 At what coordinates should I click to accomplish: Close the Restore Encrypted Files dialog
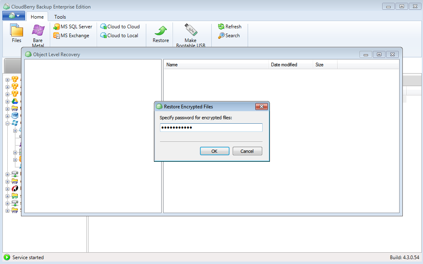pyautogui.click(x=261, y=106)
